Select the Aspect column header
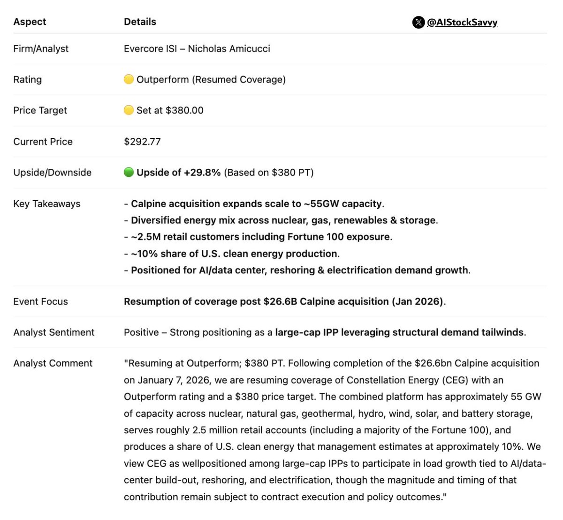This screenshot has height=520, width=563. click(30, 22)
